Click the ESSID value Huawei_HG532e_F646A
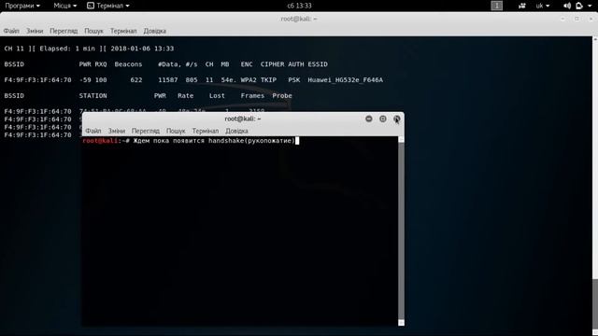 coord(345,80)
